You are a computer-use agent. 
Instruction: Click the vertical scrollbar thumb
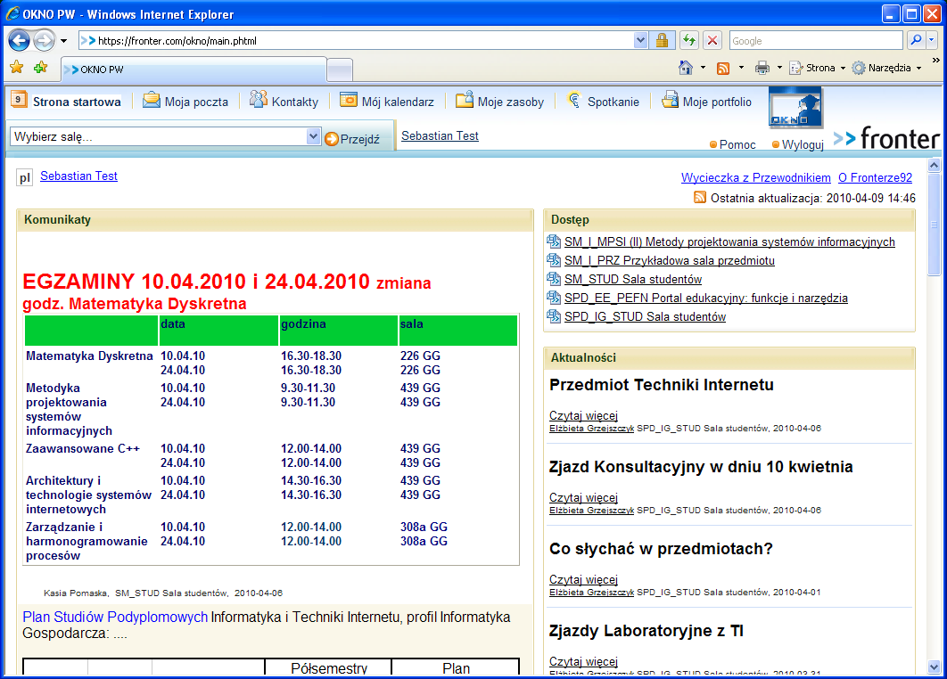point(934,224)
